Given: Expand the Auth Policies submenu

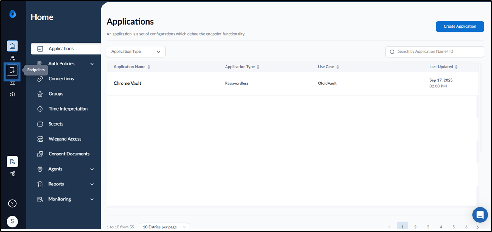Looking at the screenshot, I should pos(92,64).
